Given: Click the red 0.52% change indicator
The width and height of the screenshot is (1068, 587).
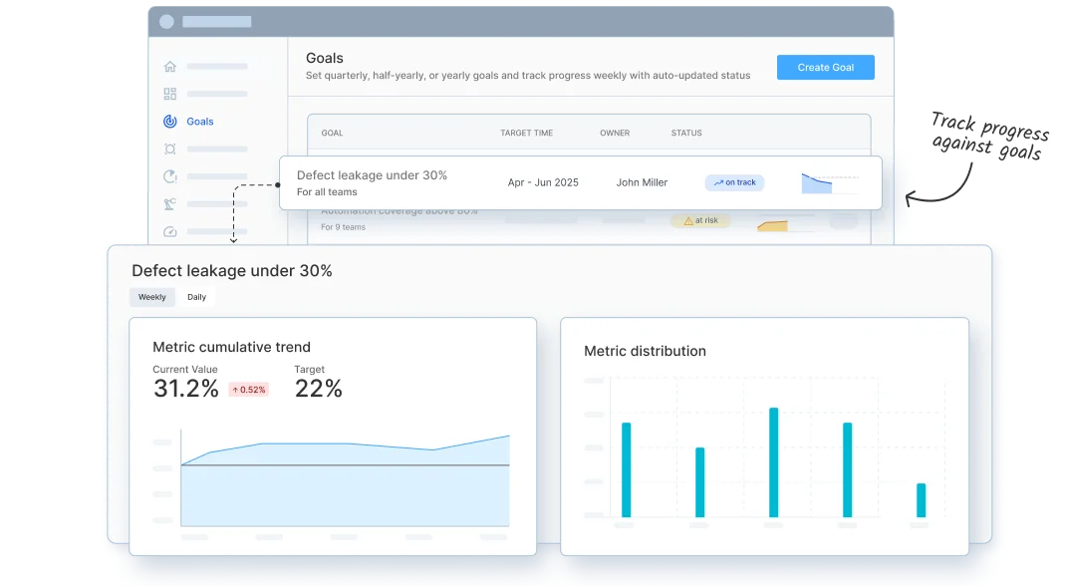Looking at the screenshot, I should click(248, 390).
